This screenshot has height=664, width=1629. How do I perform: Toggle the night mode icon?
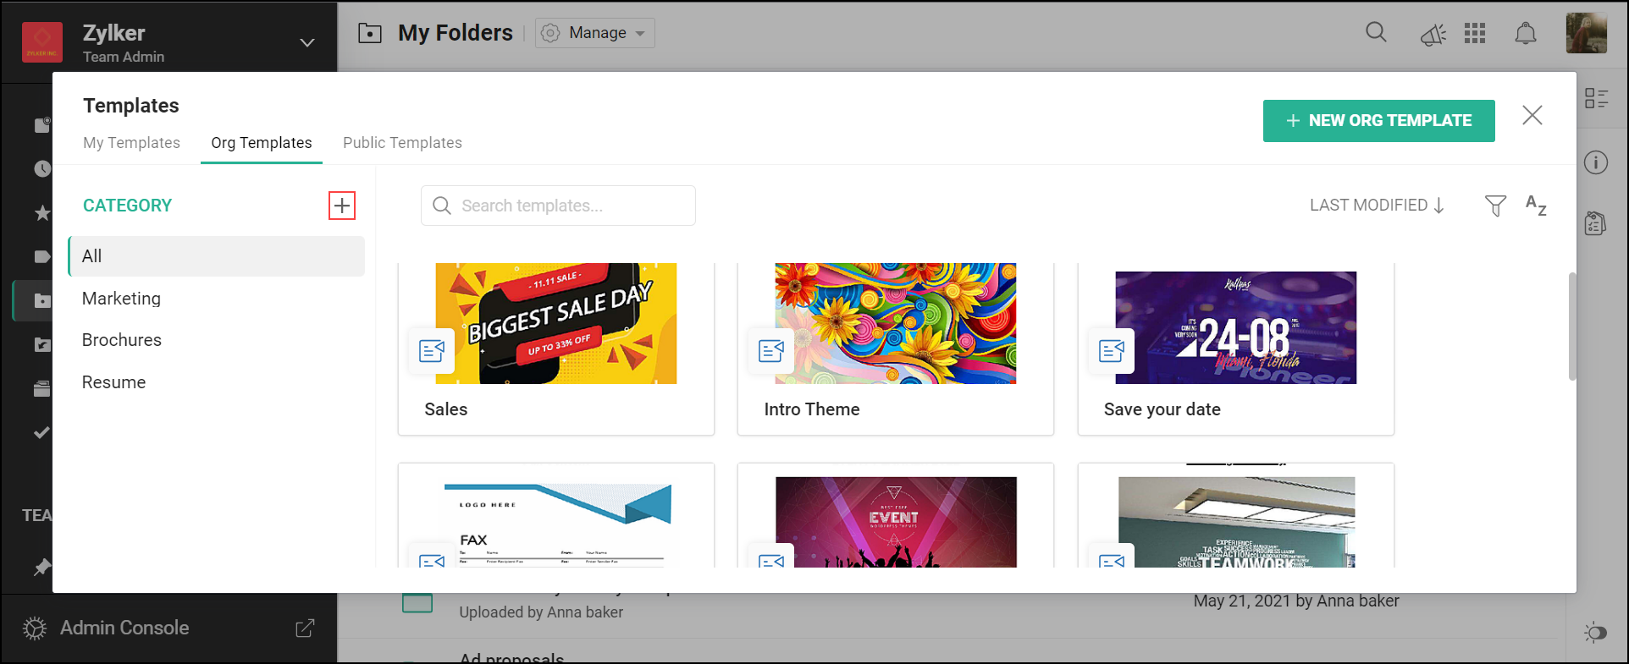(x=1595, y=632)
